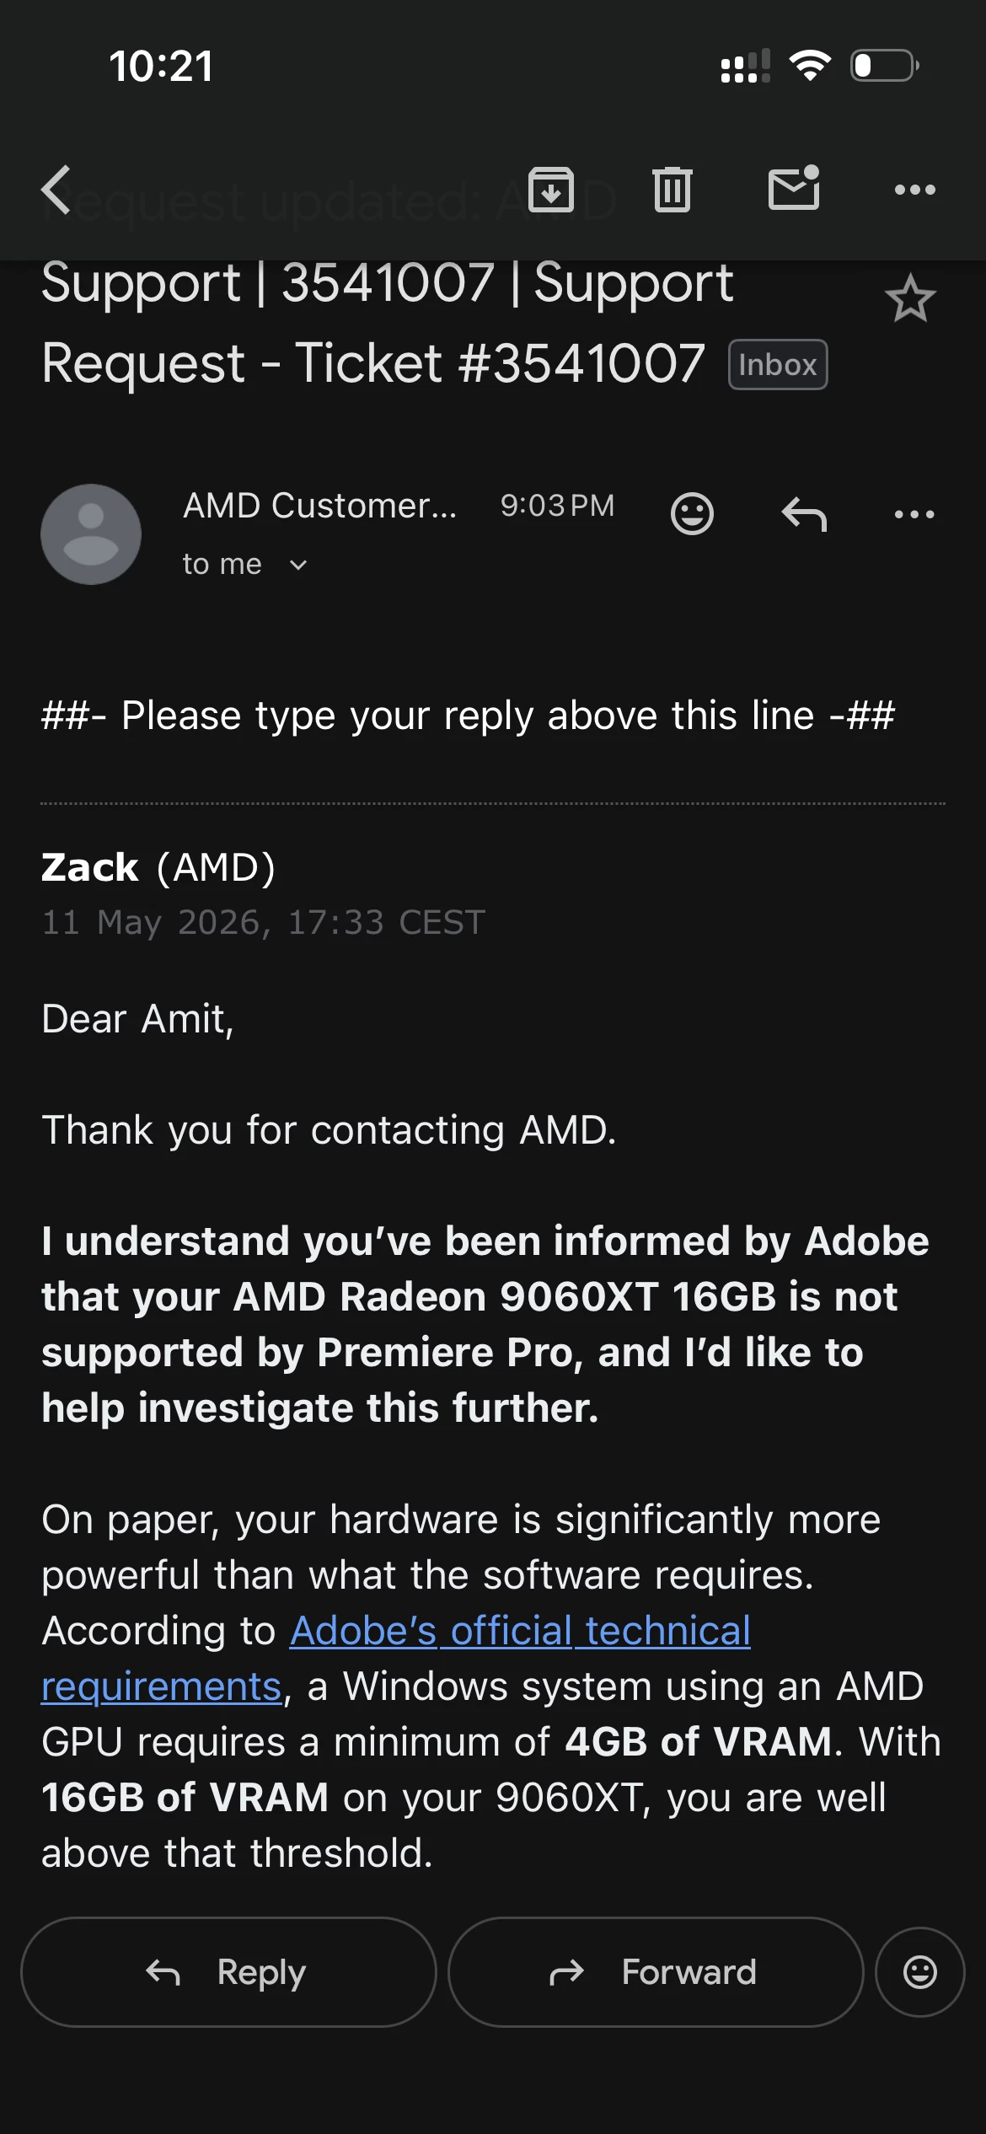Image resolution: width=986 pixels, height=2134 pixels.
Task: Tap the battery indicator in the status bar
Action: click(x=885, y=66)
